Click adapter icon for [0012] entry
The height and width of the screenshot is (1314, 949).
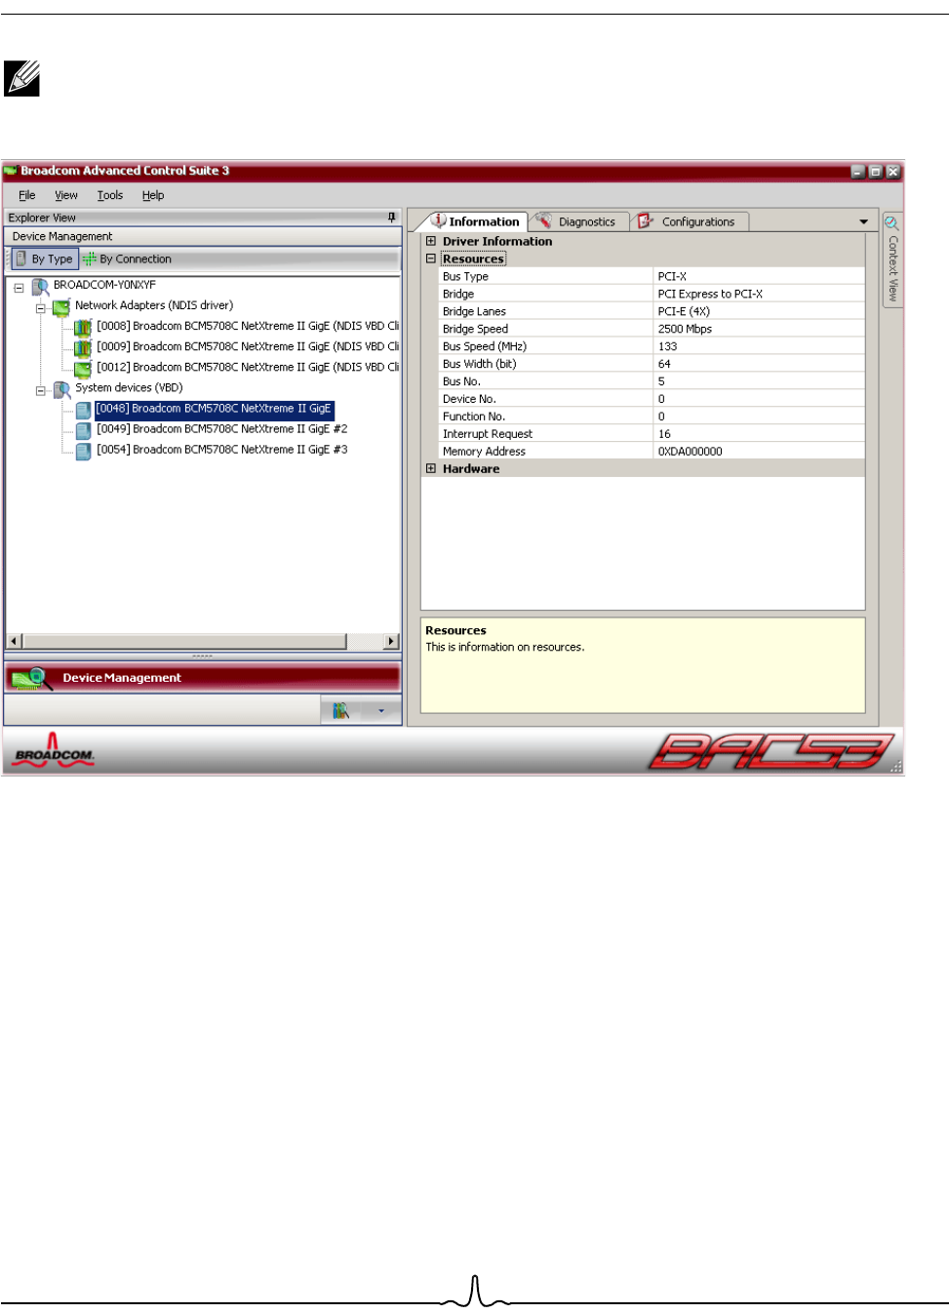84,368
